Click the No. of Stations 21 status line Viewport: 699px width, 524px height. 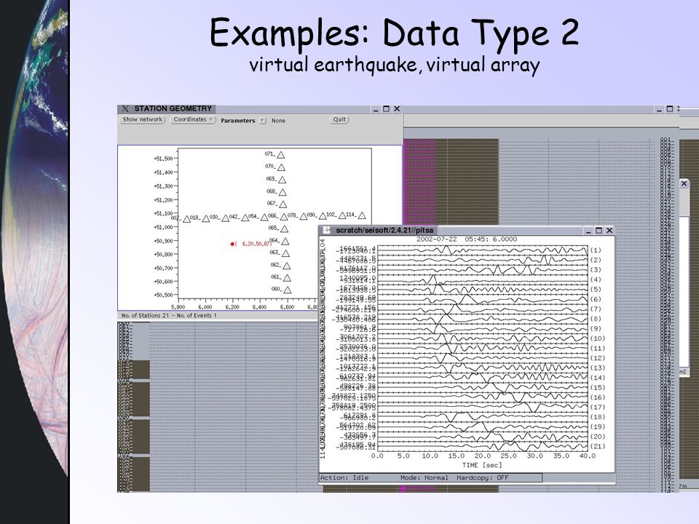169,315
